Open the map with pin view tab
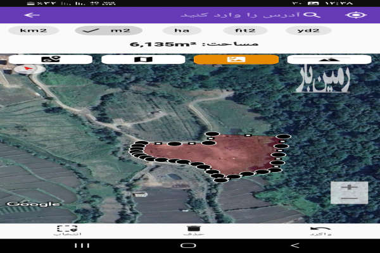380x253 pixels. 50,59
